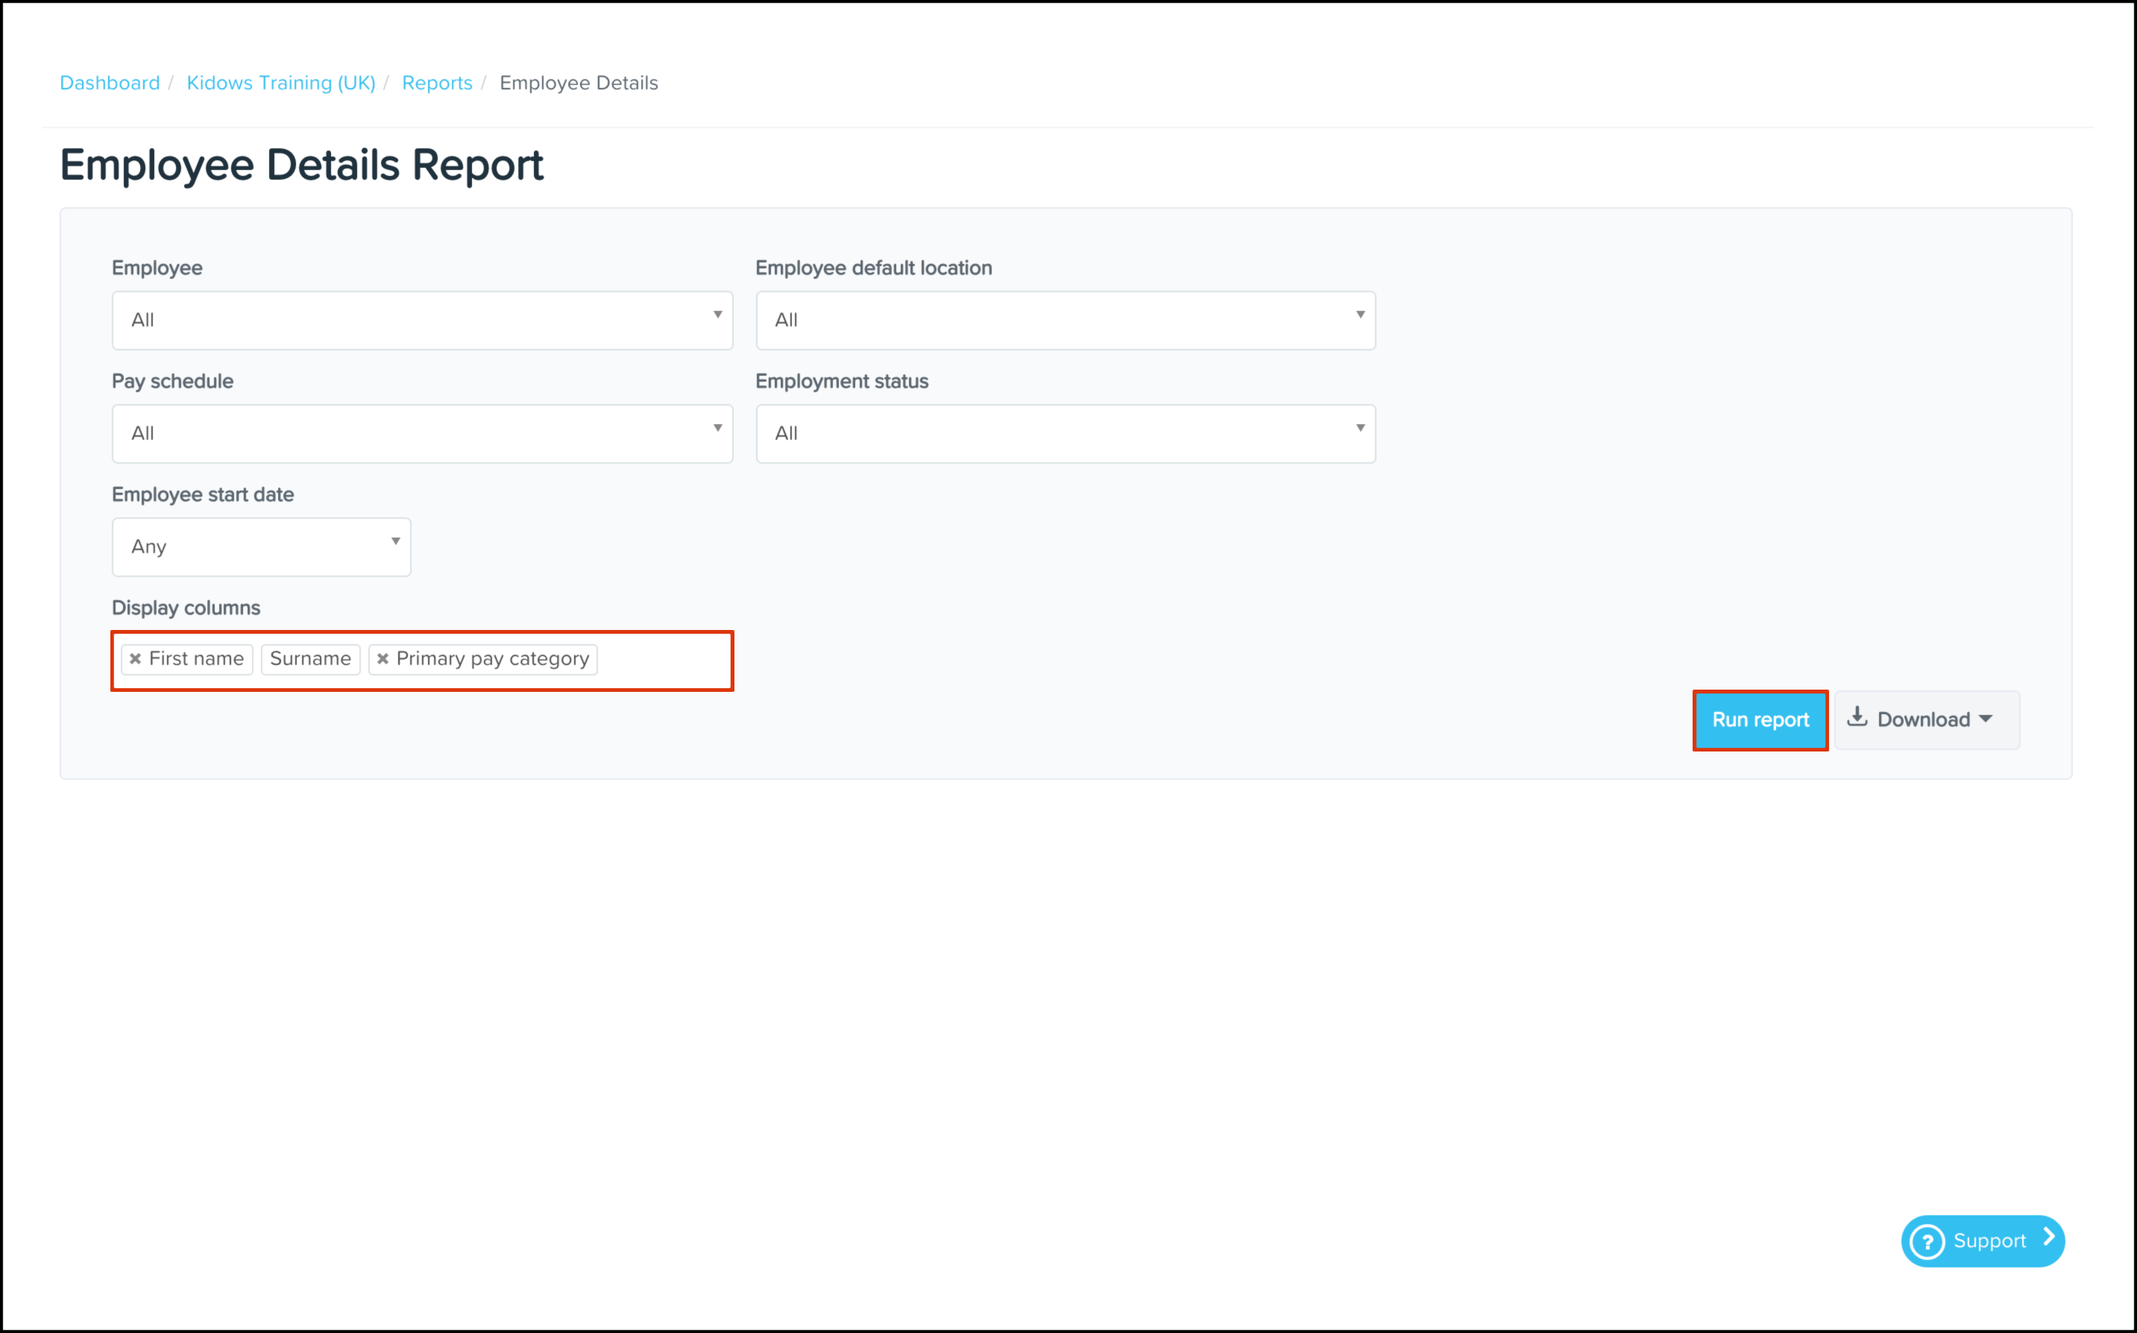Image resolution: width=2137 pixels, height=1333 pixels.
Task: Open Kidows Training (UK) breadcrumb
Action: [280, 83]
